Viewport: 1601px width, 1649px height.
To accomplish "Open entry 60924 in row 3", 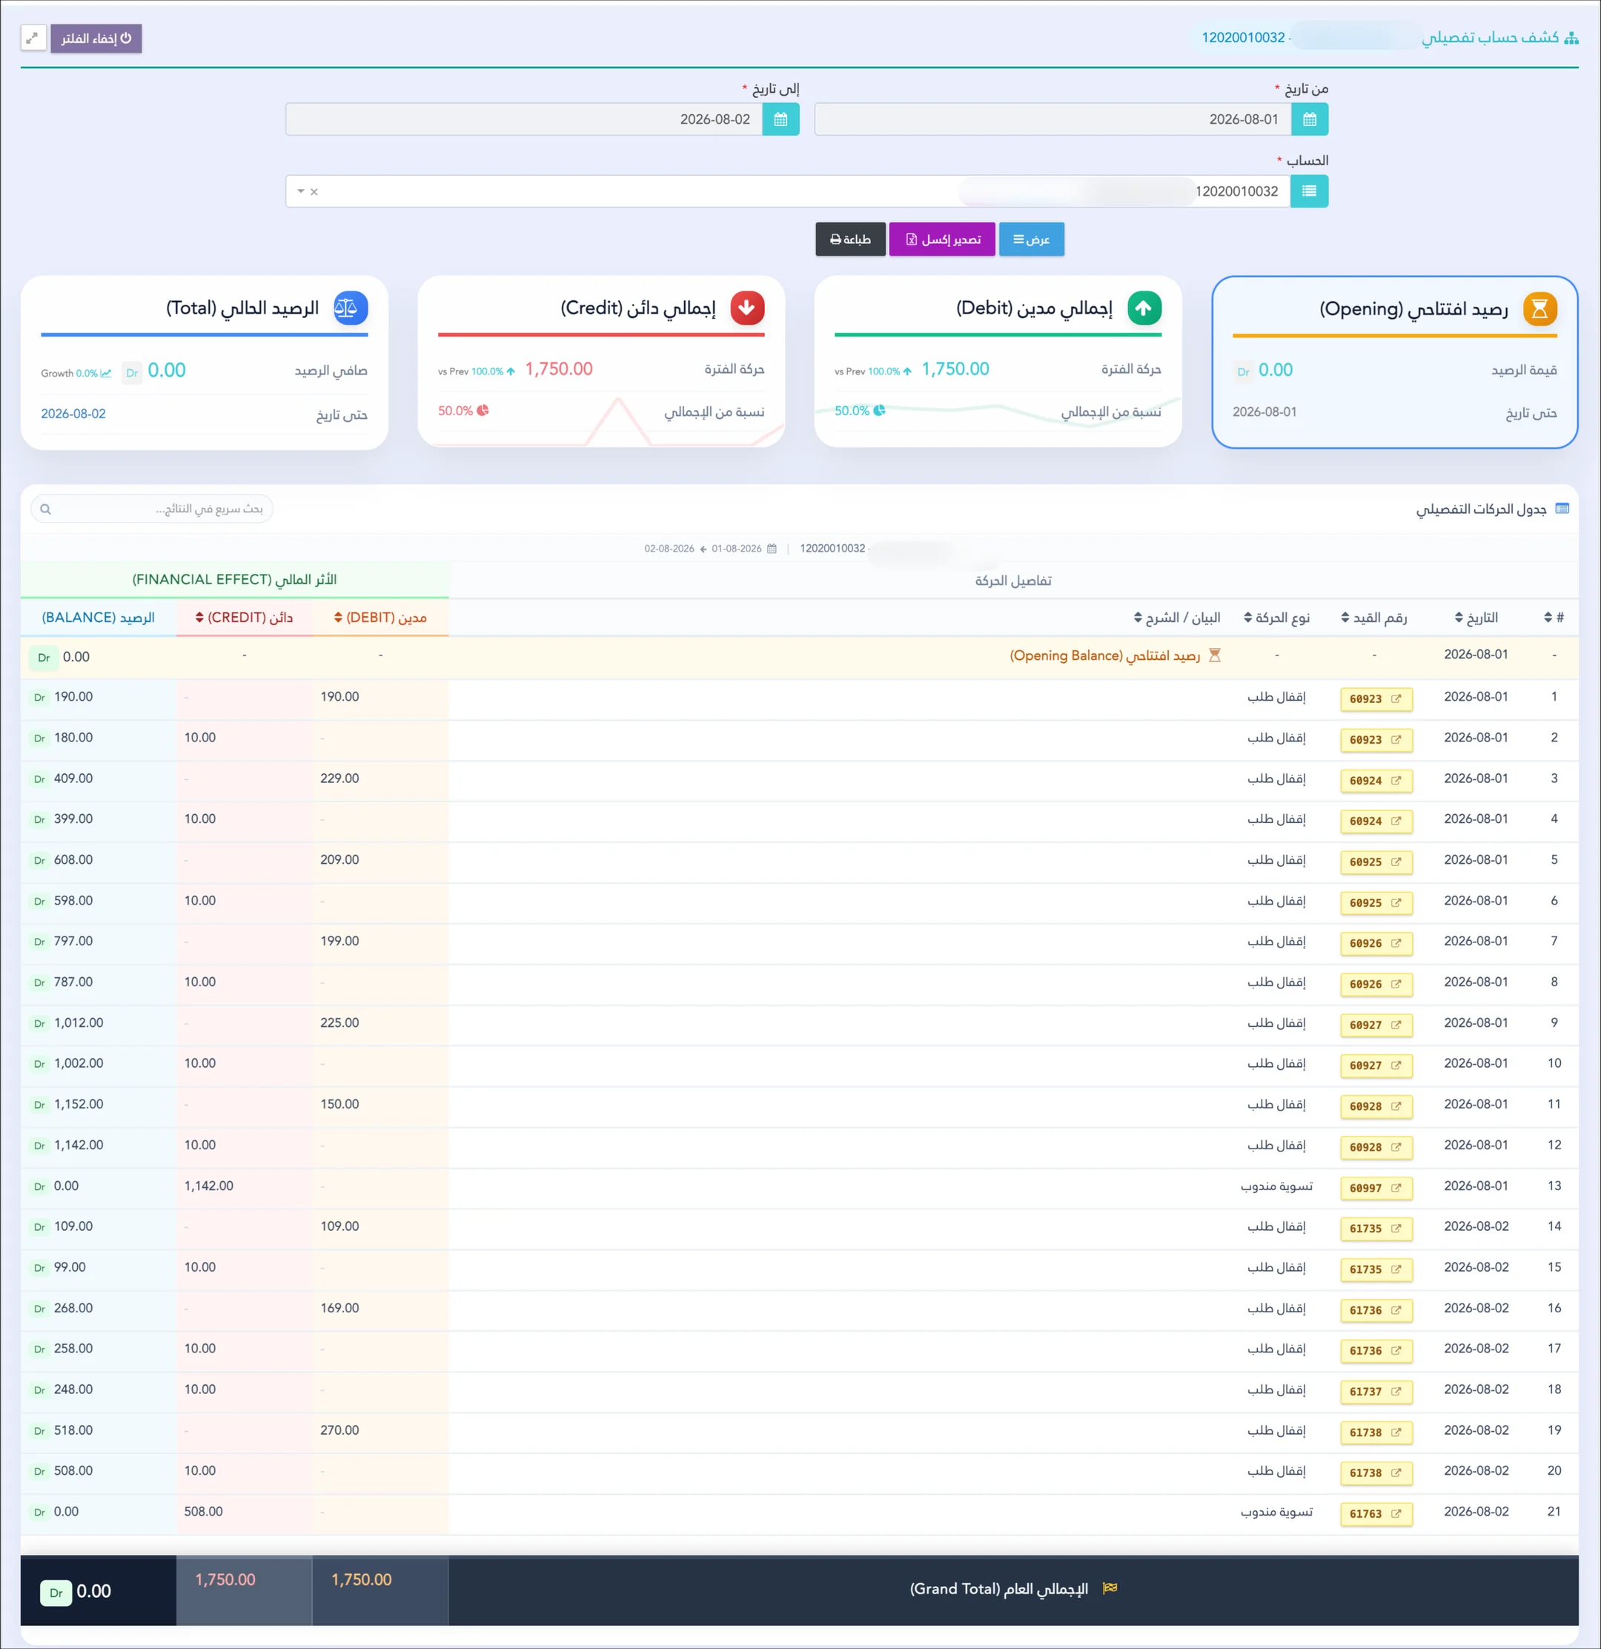I will pos(1376,781).
